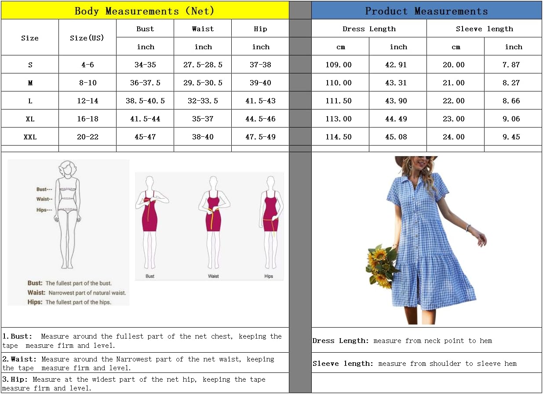Viewport: 543px width, 394px height.
Task: Click dress length 44.49 inch cell
Action: [x=398, y=119]
